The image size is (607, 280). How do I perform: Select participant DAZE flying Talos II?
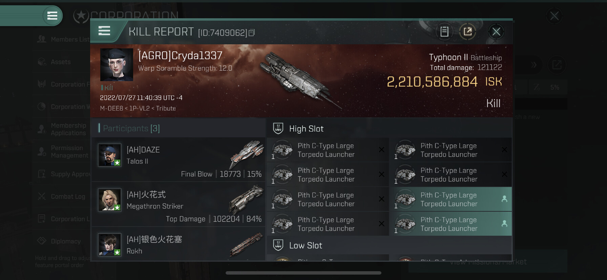[179, 159]
